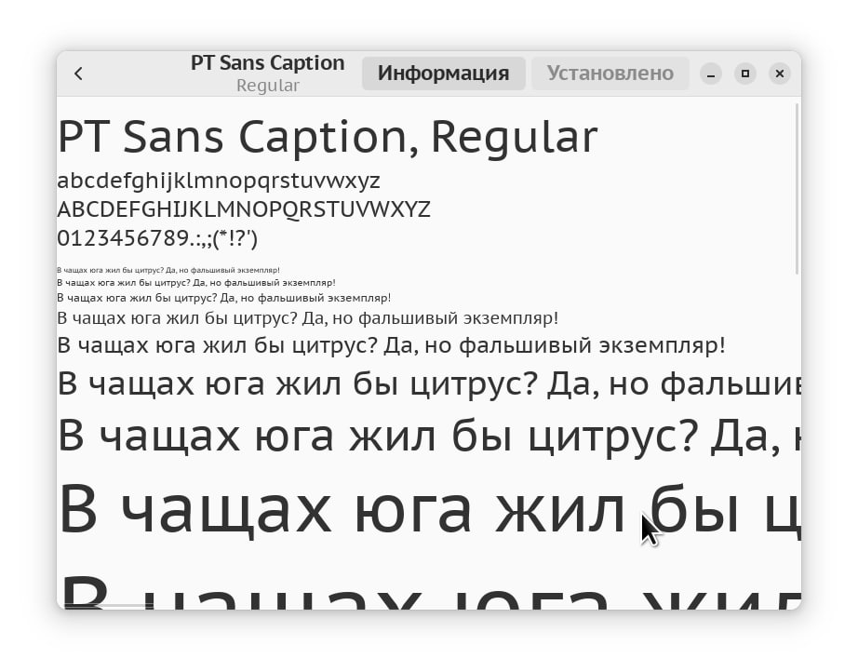Click the Установлено button

click(x=610, y=74)
